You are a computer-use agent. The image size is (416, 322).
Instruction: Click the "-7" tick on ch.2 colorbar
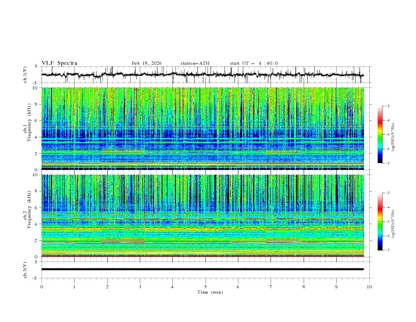click(x=388, y=250)
